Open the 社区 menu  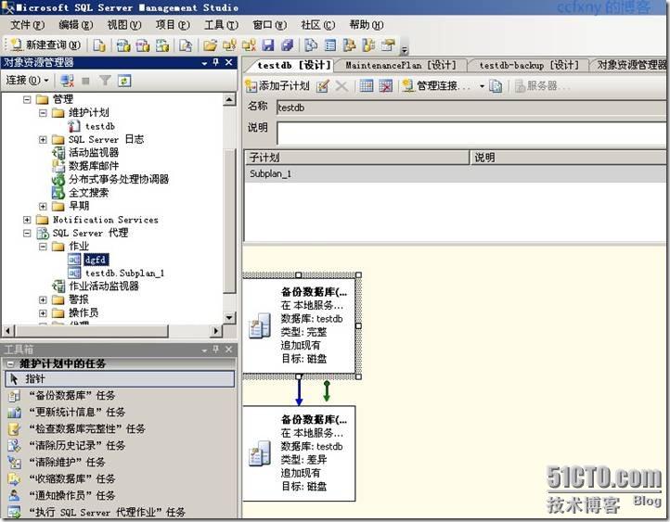318,25
